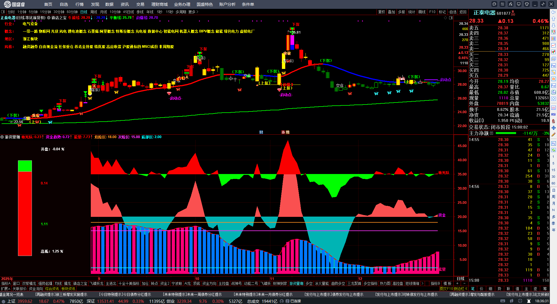Open the time-share line chart sidebar icon
Image resolution: width=557 pixels, height=304 pixels.
point(554,45)
